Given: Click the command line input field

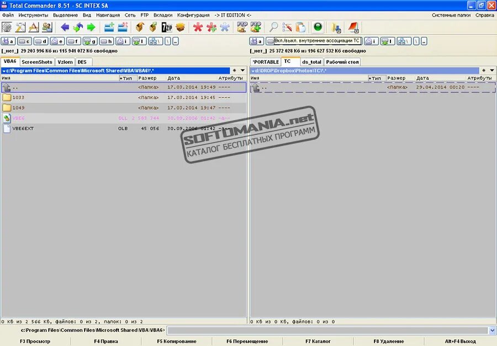Looking at the screenshot, I should click(x=327, y=331).
